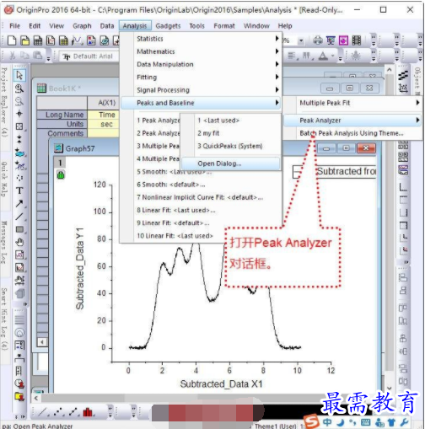Expand the Peak Analyzer submenu

tap(352, 121)
